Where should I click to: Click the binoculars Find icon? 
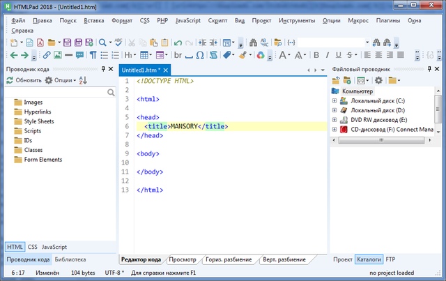coord(254,43)
